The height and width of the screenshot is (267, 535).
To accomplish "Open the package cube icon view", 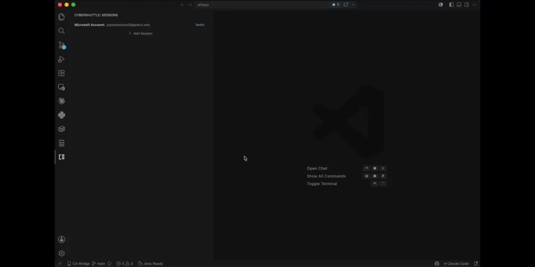I will [x=61, y=129].
